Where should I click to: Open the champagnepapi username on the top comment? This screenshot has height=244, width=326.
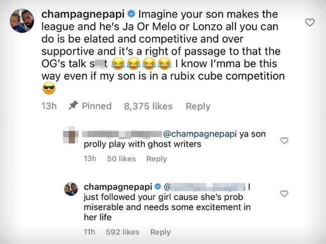pyautogui.click(x=83, y=14)
